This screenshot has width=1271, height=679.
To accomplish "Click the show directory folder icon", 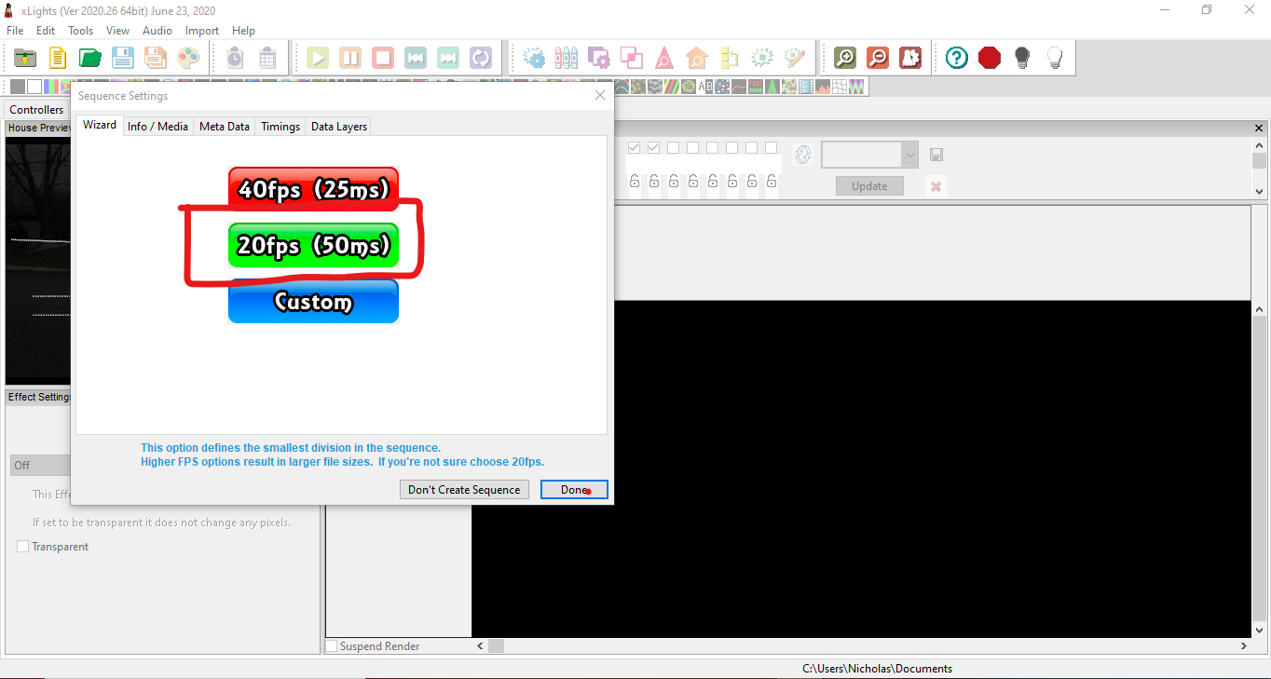I will [25, 58].
